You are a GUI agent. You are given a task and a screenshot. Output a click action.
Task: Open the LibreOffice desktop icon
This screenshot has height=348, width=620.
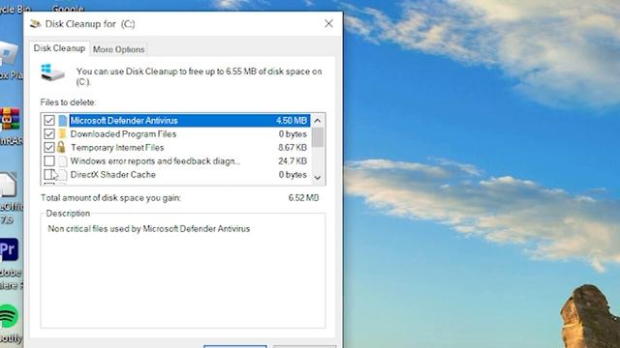pos(8,185)
